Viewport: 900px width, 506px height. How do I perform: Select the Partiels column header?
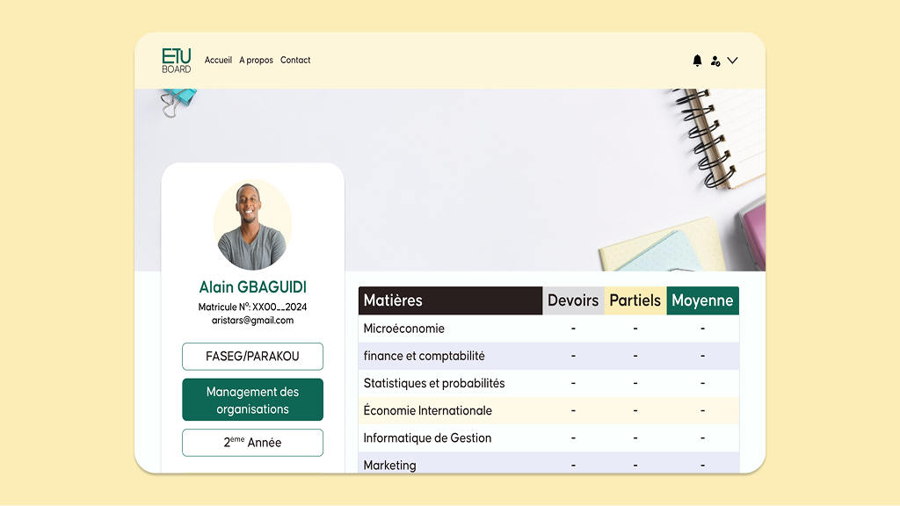tap(635, 300)
